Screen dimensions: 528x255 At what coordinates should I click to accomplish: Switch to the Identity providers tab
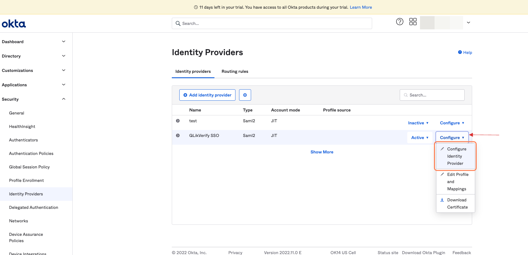click(x=193, y=71)
